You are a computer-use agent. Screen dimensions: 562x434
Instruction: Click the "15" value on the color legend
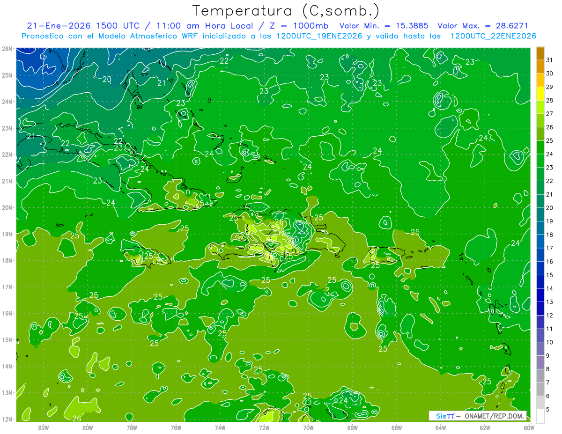click(550, 275)
